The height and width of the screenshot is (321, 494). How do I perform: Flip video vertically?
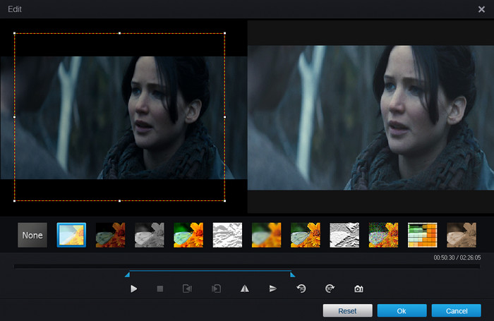pos(273,289)
